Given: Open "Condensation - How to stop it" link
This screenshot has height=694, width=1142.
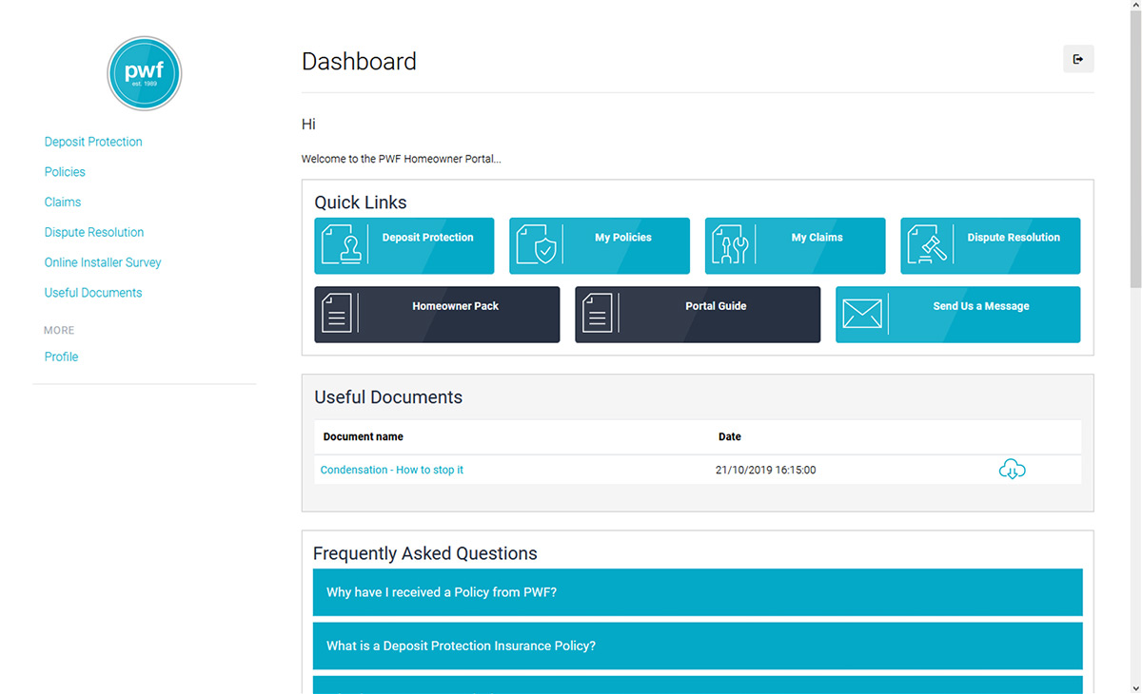Looking at the screenshot, I should point(392,470).
